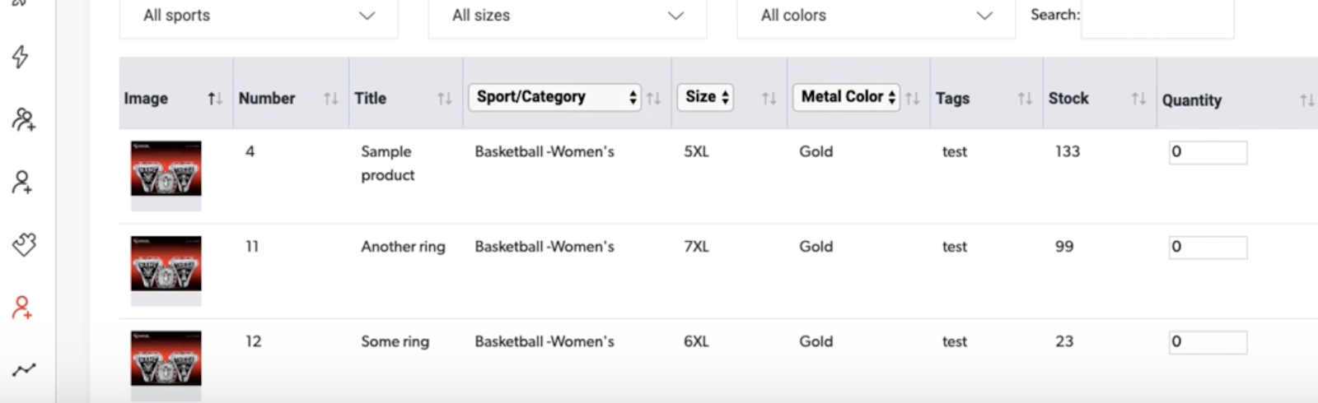Open Sport/Category header select box
The height and width of the screenshot is (403, 1318).
554,97
